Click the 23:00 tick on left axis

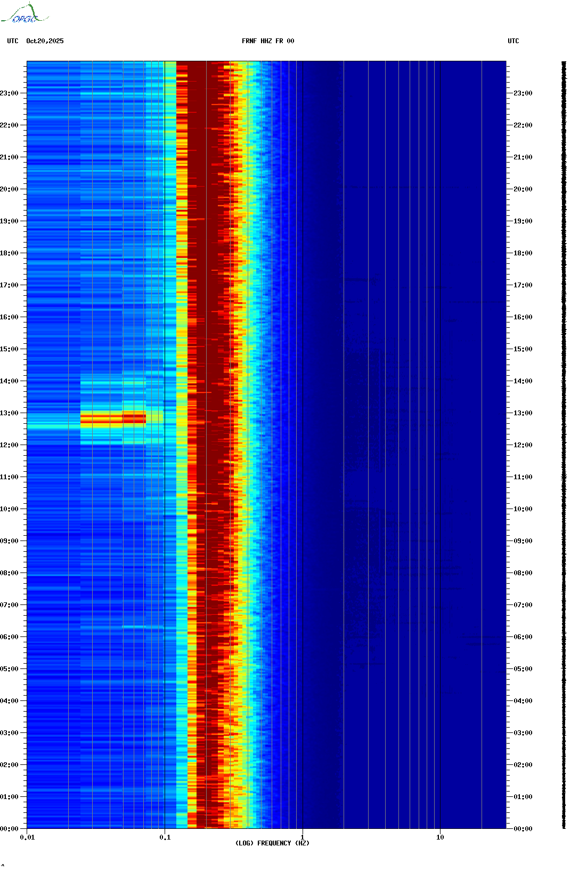tap(9, 93)
